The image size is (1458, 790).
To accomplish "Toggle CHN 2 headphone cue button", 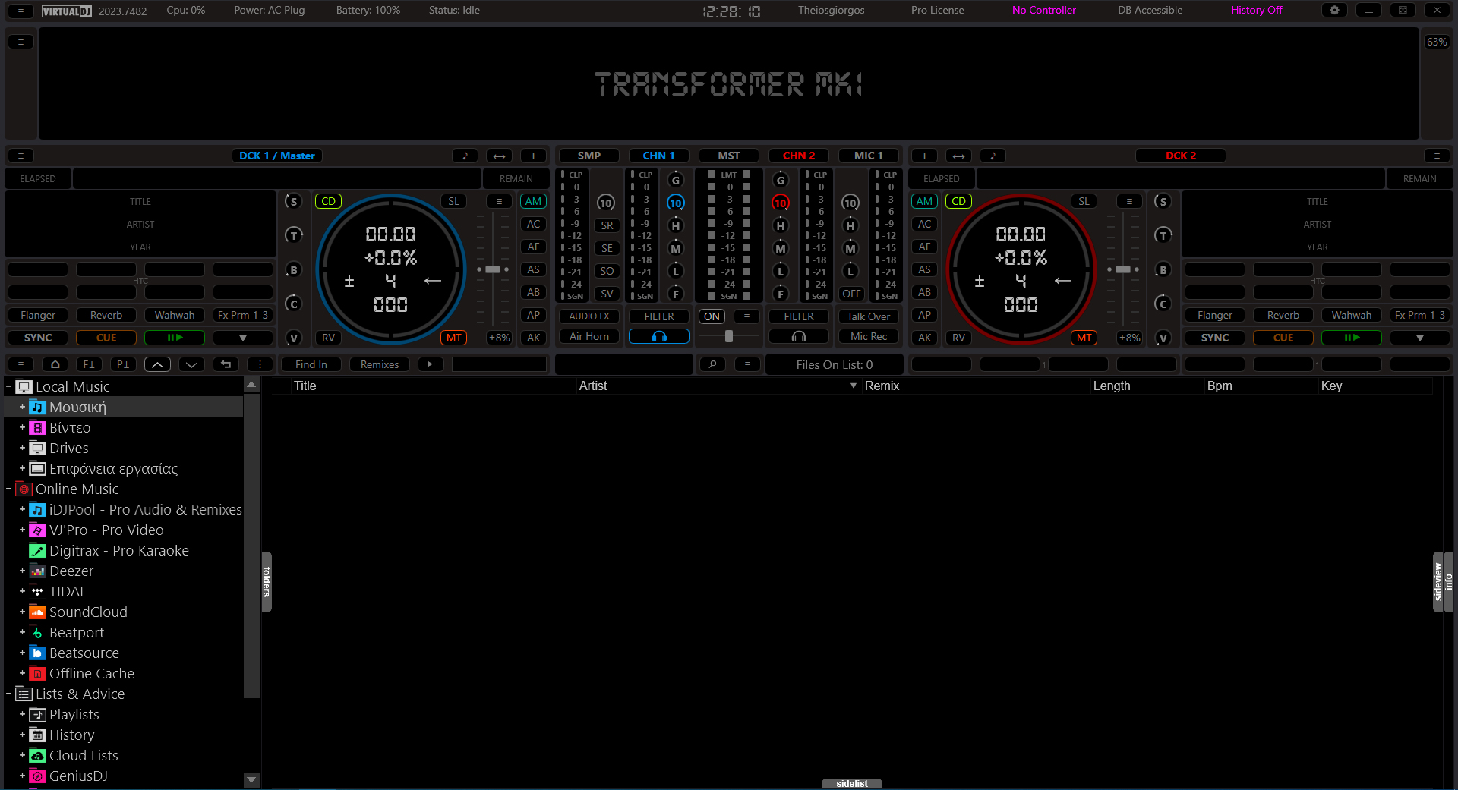I will pos(799,336).
